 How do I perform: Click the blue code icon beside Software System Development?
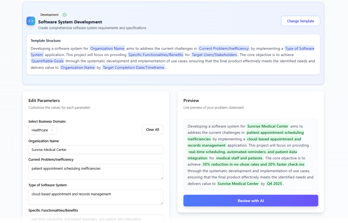coord(31,21)
